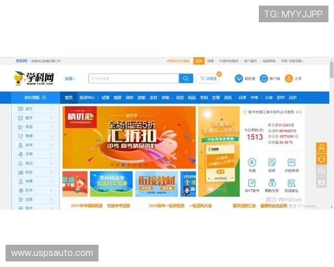334x267 pixels.
Task: Open the 网校通 diamond icon
Action: click(x=239, y=78)
